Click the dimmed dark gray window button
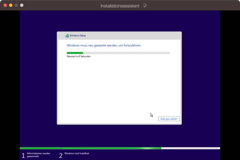The image size is (240, 160). (x=16, y=5)
